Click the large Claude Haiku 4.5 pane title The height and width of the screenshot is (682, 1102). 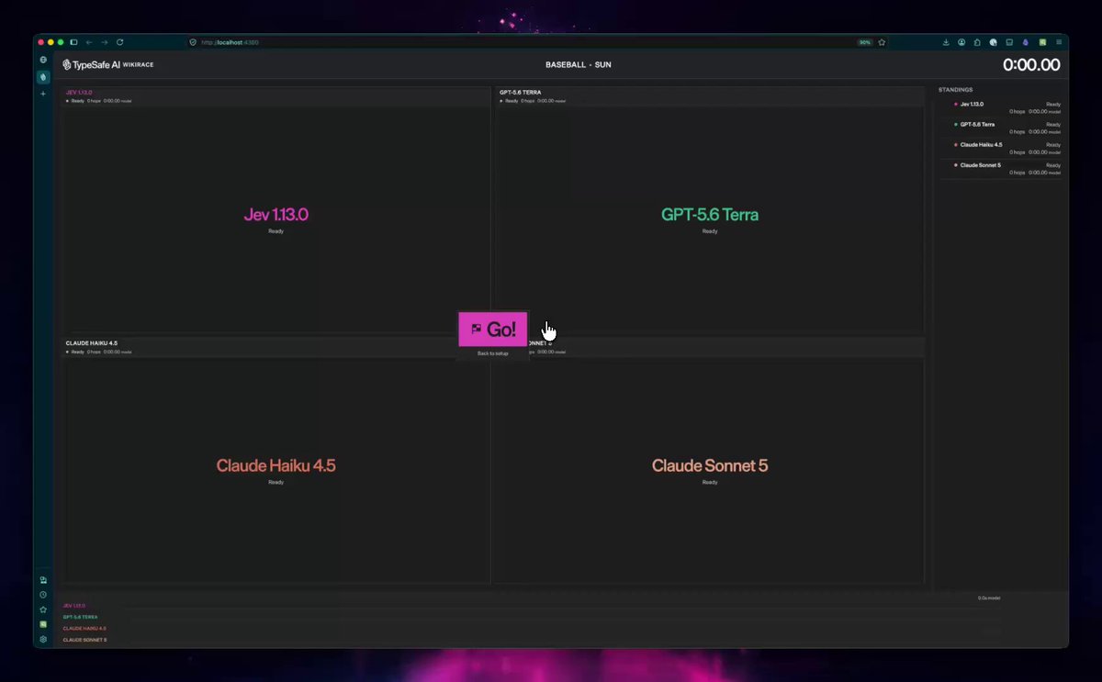click(x=275, y=465)
